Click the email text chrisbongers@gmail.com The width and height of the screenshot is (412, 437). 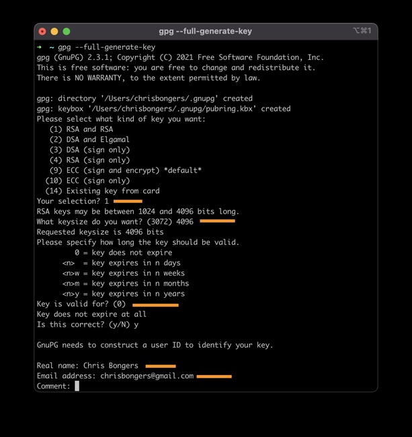pos(147,376)
